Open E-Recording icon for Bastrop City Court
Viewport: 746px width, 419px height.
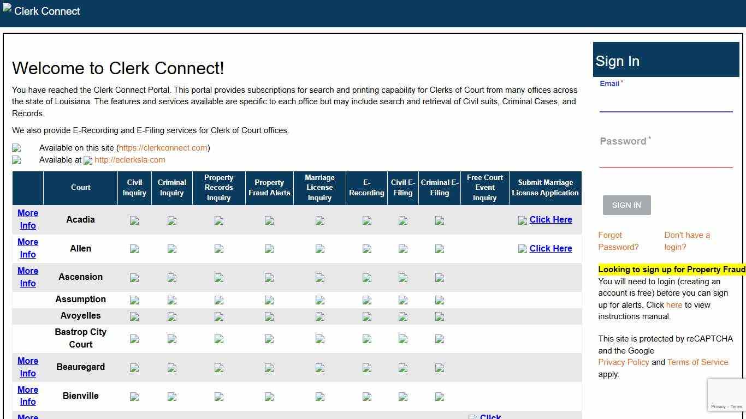(x=366, y=339)
